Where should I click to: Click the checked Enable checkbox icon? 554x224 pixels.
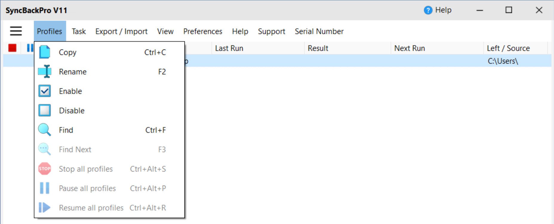tap(45, 91)
